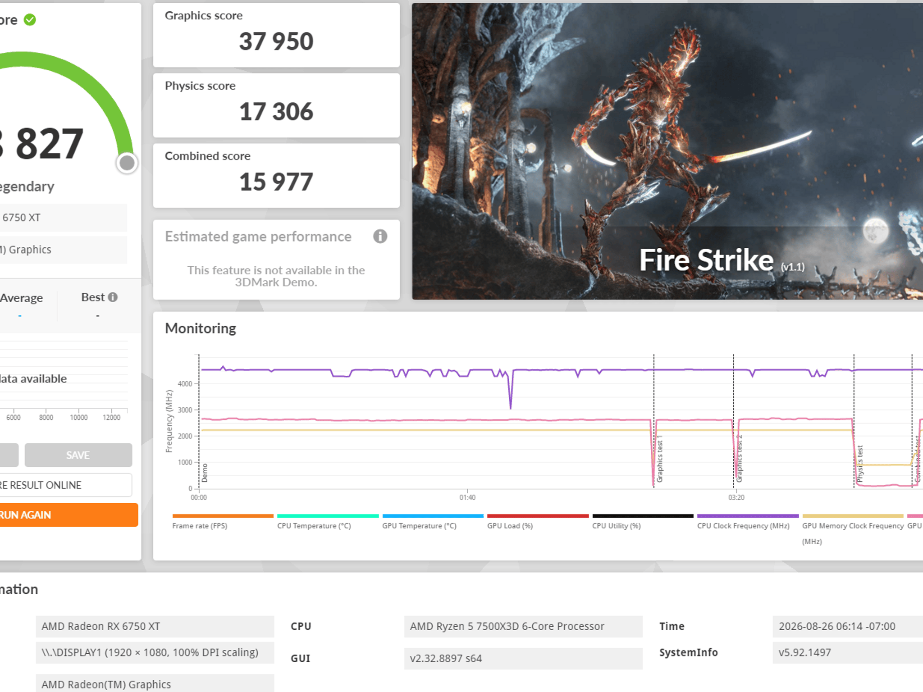923x692 pixels.
Task: Toggle the GPU Memory Clock Frequency legend swatch
Action: pos(853,516)
